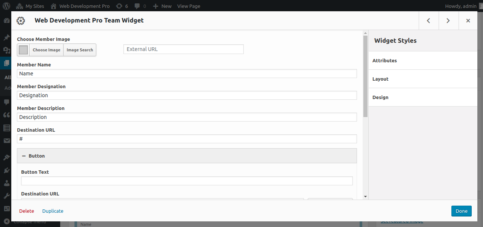Go to next widget with right chevron

tap(448, 21)
